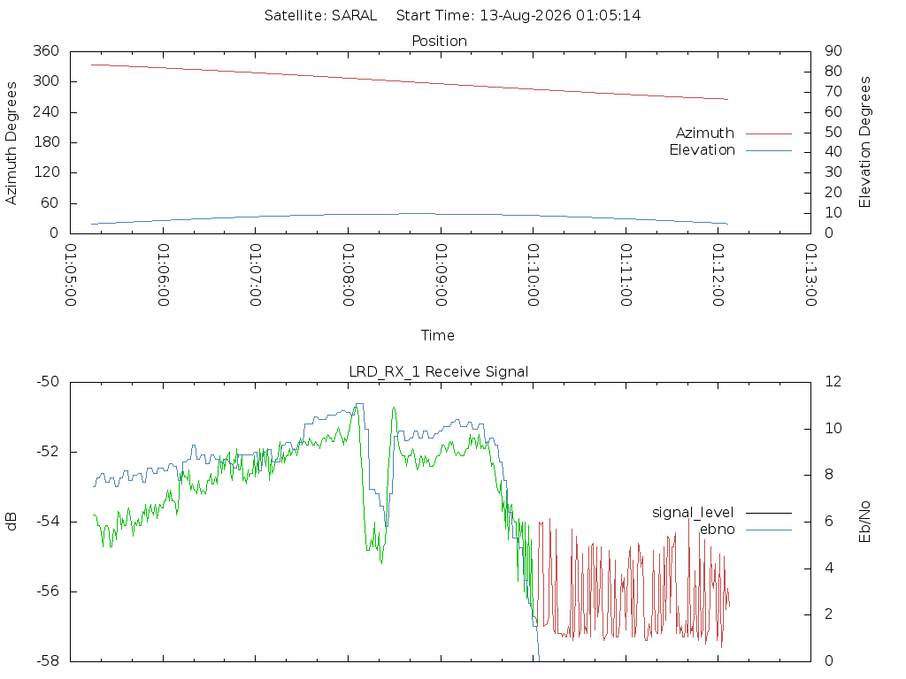This screenshot has width=906, height=679.
Task: Click the 'LRD_RX_1 Receive Signal' plot title
Action: [x=439, y=372]
